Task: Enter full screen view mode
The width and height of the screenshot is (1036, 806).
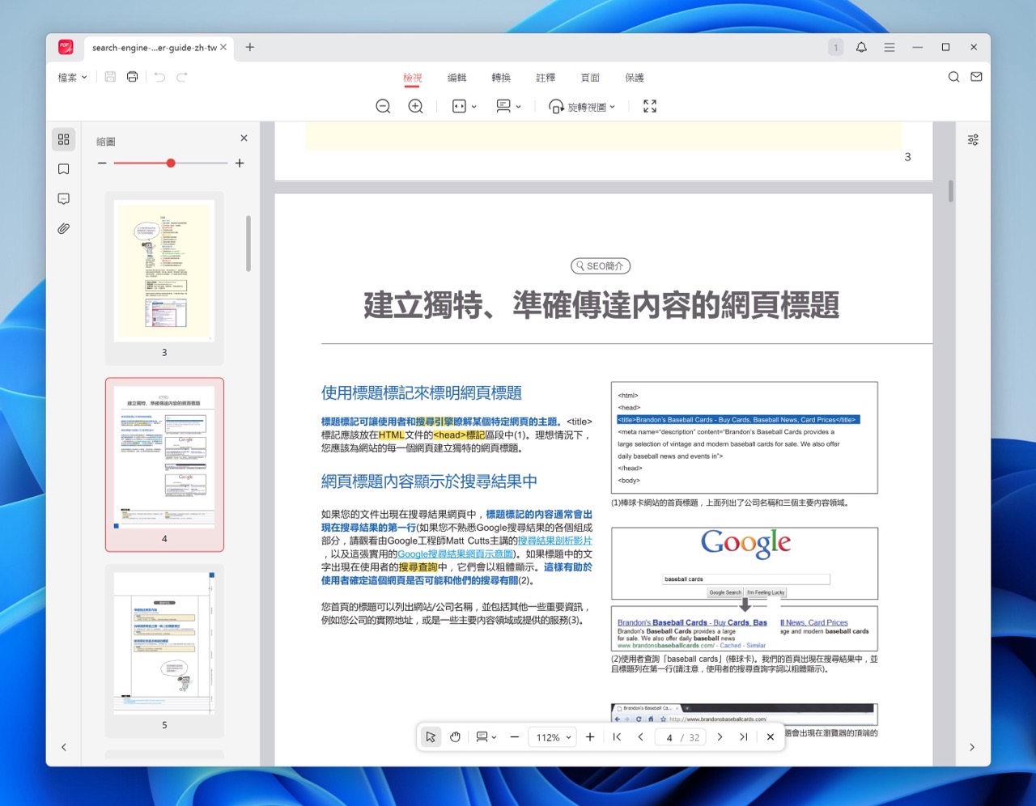Action: [x=650, y=107]
